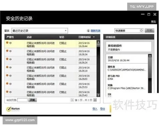Click the details date 2015/4/16 16:26:44
This screenshot has width=159, height=127.
pyautogui.click(x=118, y=61)
